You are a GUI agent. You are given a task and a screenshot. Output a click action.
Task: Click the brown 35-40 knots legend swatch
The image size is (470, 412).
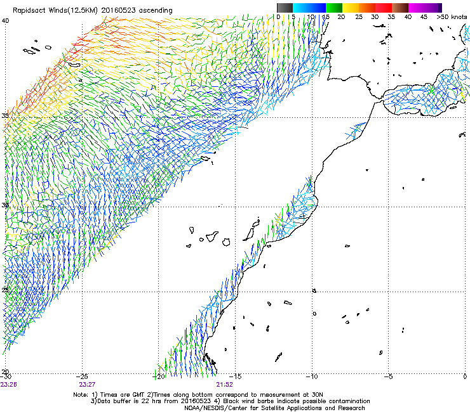[400, 8]
